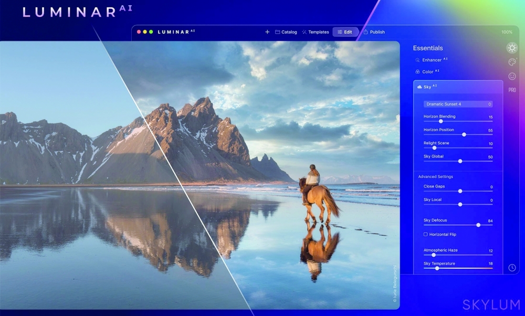
Task: Select the Portrait face icon
Action: pyautogui.click(x=512, y=76)
